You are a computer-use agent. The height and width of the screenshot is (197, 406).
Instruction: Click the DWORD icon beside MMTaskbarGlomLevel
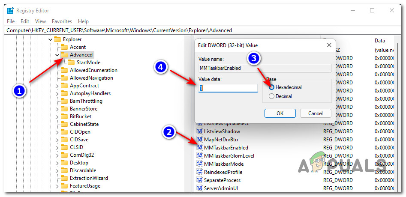[200, 155]
